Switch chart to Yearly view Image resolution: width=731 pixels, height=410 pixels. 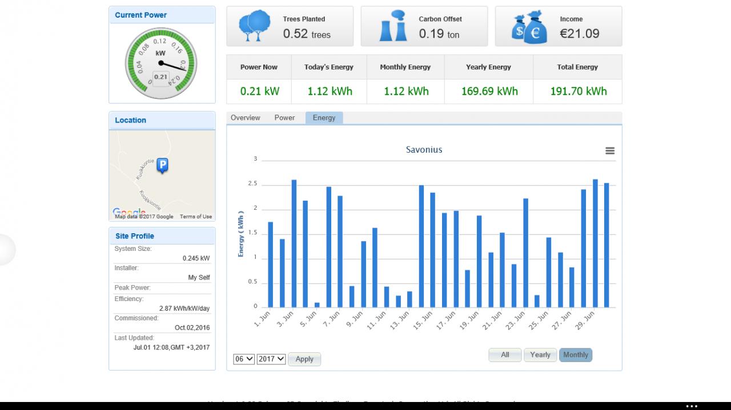(540, 355)
